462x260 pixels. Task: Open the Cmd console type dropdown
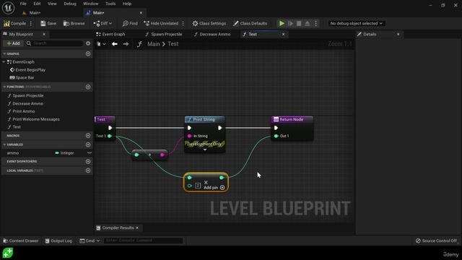(90, 240)
